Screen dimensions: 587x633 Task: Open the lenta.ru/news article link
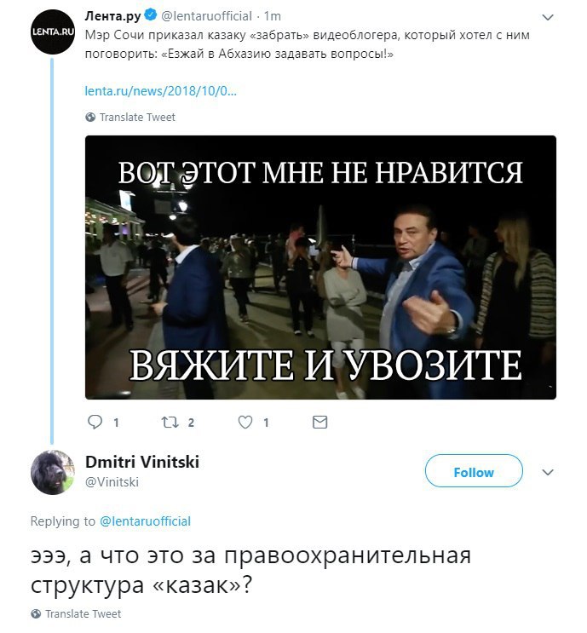point(161,91)
